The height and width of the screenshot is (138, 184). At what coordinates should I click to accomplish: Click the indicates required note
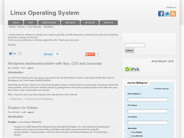point(161,89)
